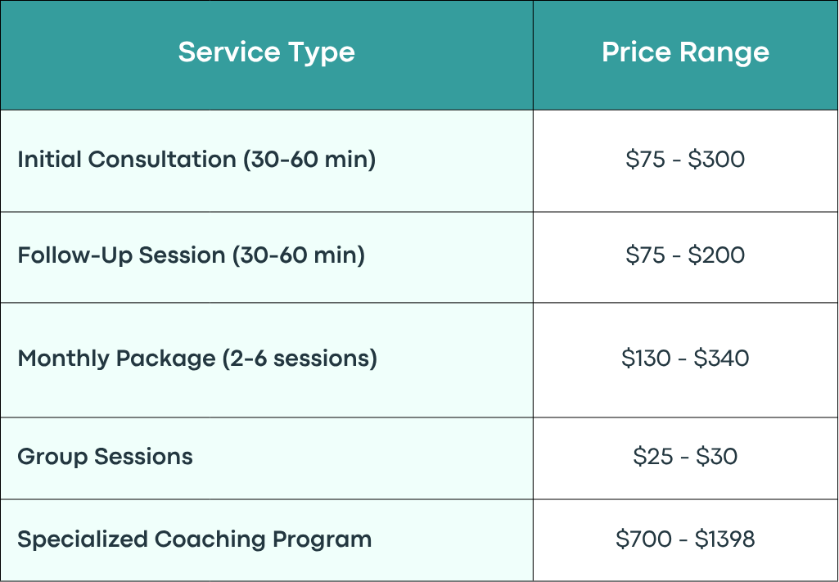Select the $25 - $30 price cell
Screen dimensions: 839x582
[x=685, y=458]
